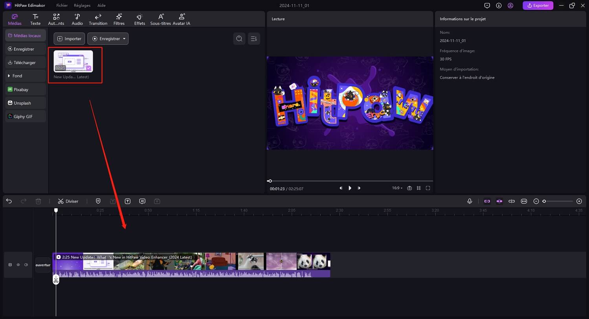The height and width of the screenshot is (319, 589).
Task: Open the media sort options icon
Action: (x=254, y=39)
